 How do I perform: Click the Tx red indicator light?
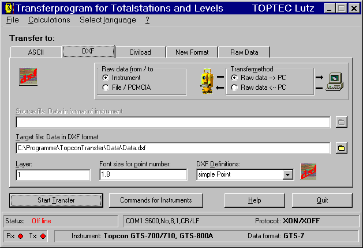(x=43, y=236)
